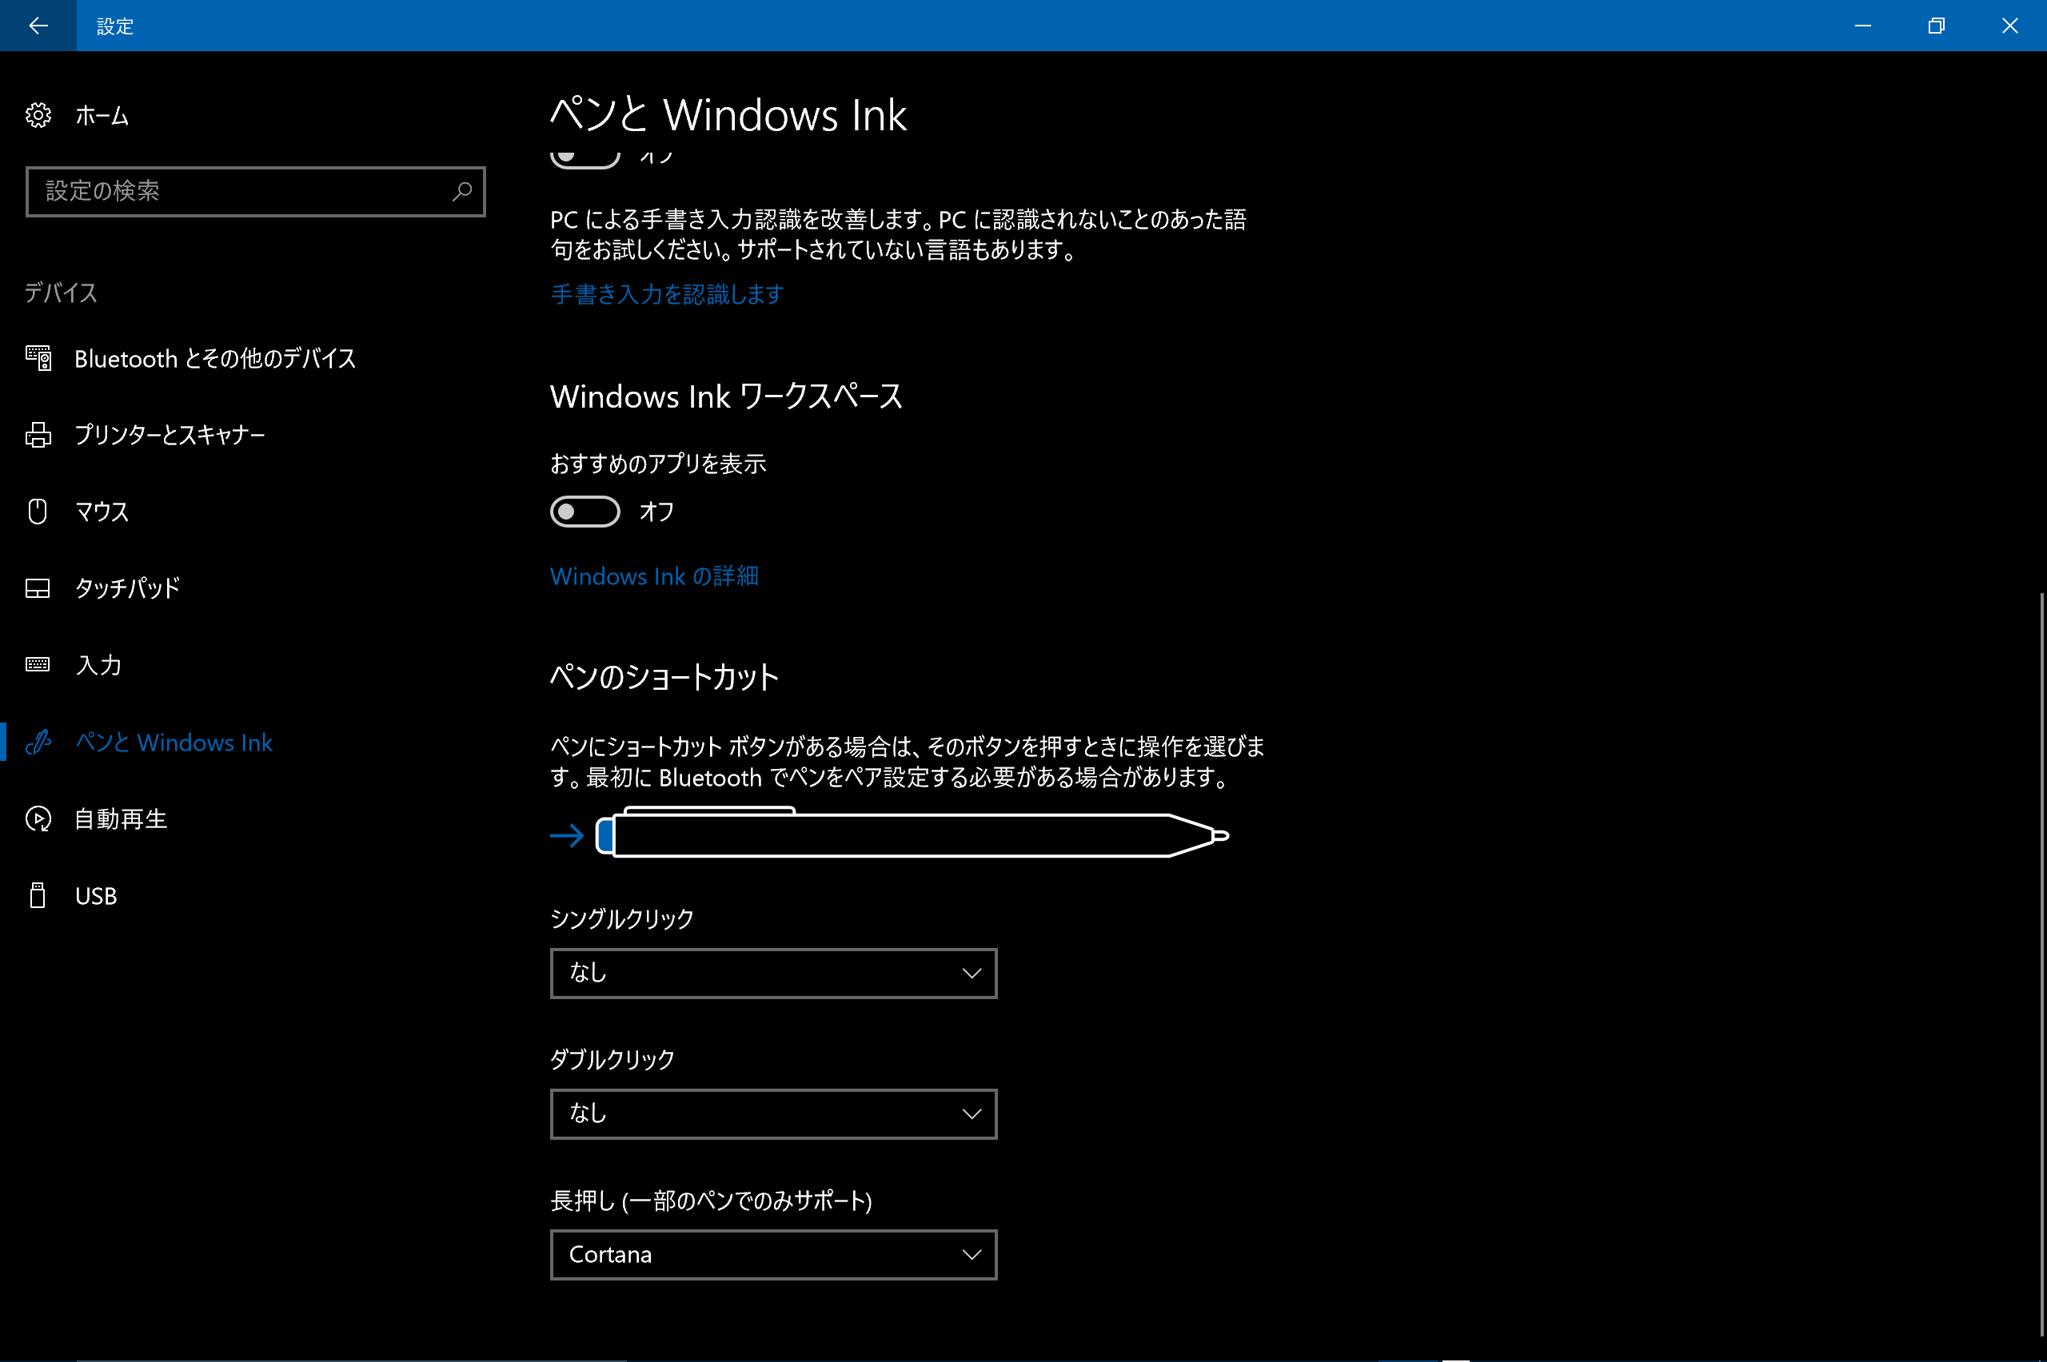Select ペンと Windows Ink in sidebar

(174, 742)
